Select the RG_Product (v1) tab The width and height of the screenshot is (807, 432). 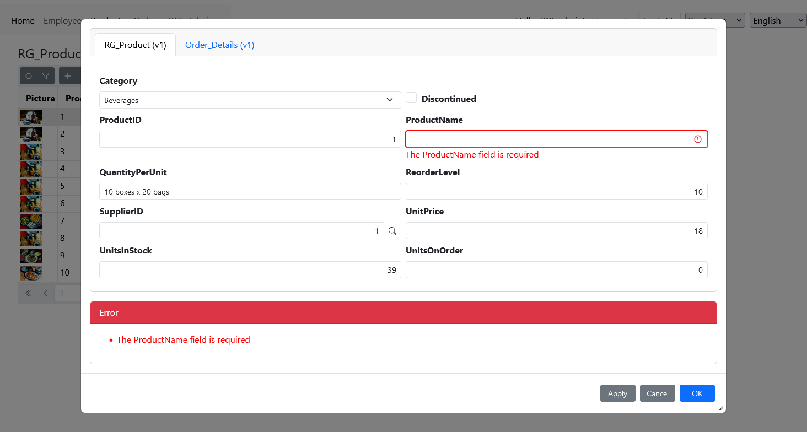[135, 45]
